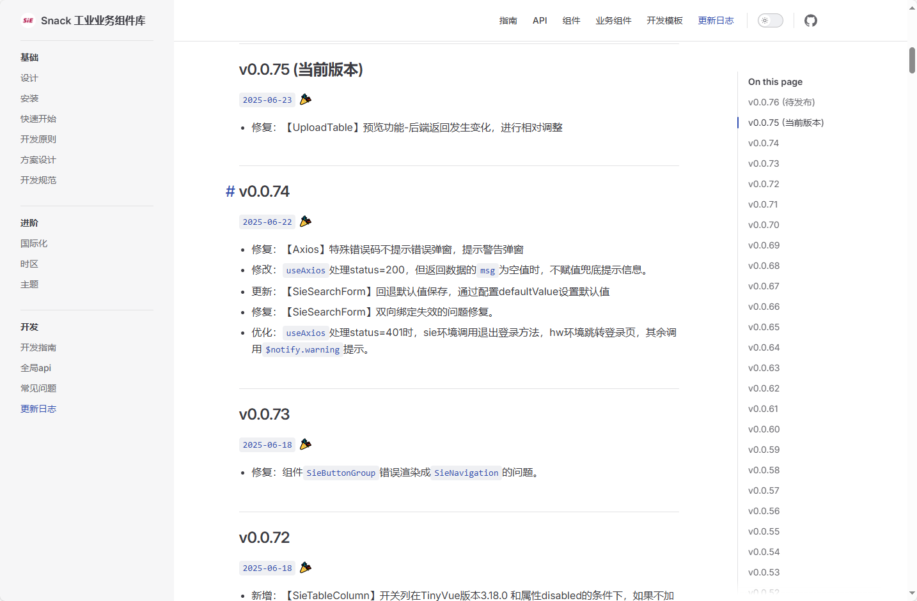Jump to v0.0.55 in page outline
Screen dimensions: 917x601
(764, 531)
